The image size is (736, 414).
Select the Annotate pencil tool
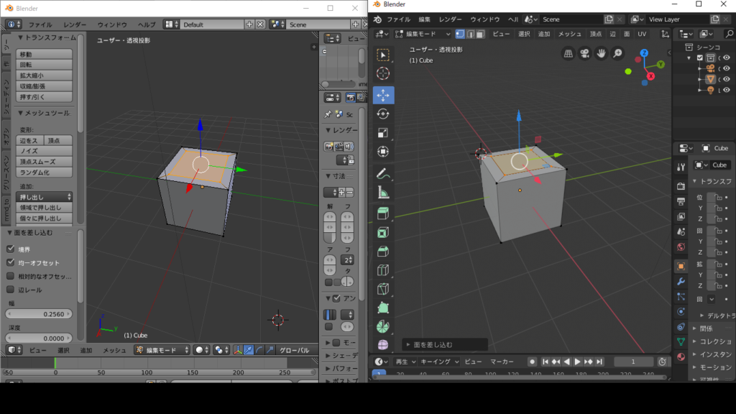pos(383,173)
